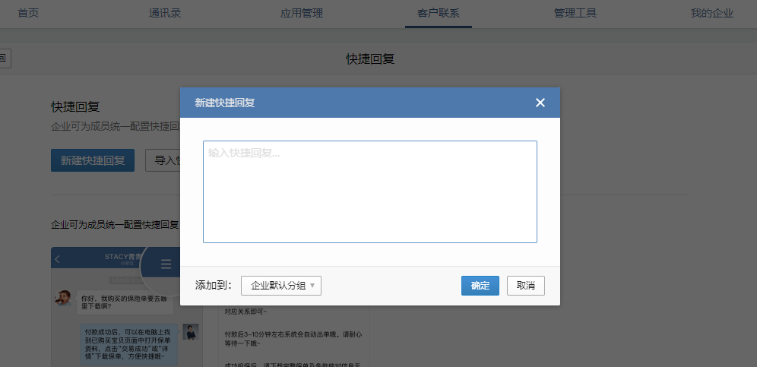The image size is (757, 367).
Task: Click the hamburger menu icon in chat preview
Action: (166, 264)
